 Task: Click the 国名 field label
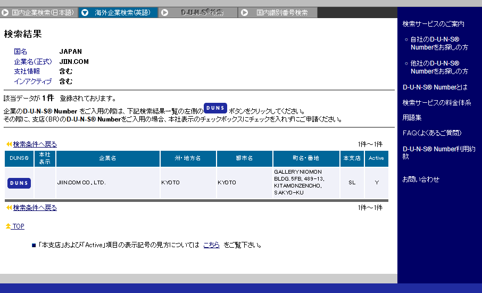(x=20, y=51)
